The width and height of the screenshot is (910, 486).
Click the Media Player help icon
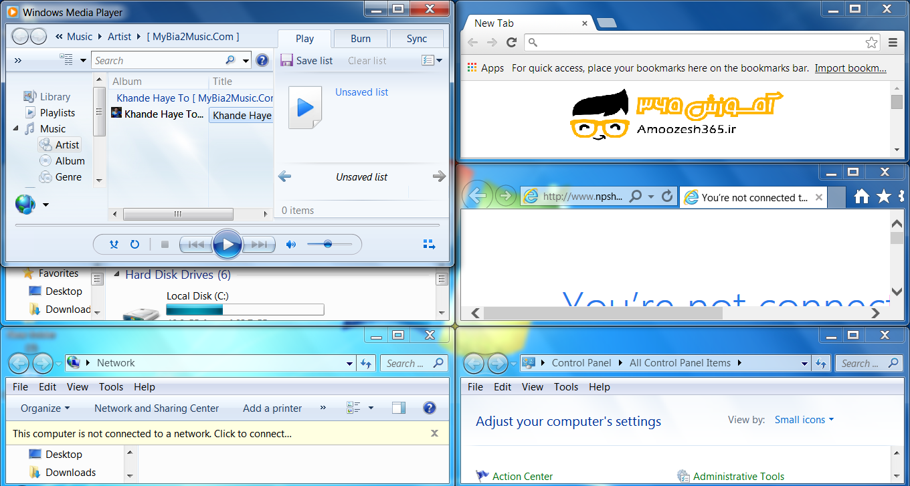pyautogui.click(x=262, y=60)
